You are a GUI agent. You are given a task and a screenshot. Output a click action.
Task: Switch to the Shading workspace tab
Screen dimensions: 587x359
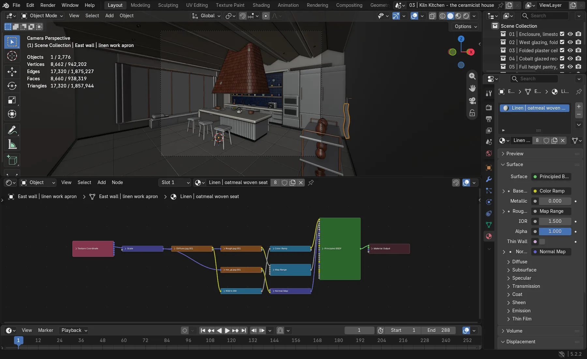tap(261, 5)
